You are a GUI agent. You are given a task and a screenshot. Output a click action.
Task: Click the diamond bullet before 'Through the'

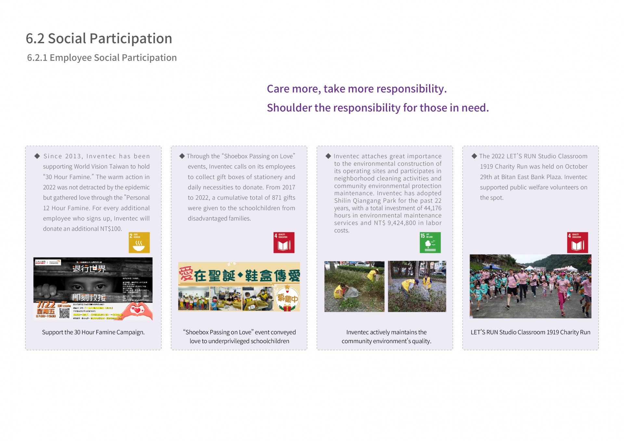(x=182, y=156)
